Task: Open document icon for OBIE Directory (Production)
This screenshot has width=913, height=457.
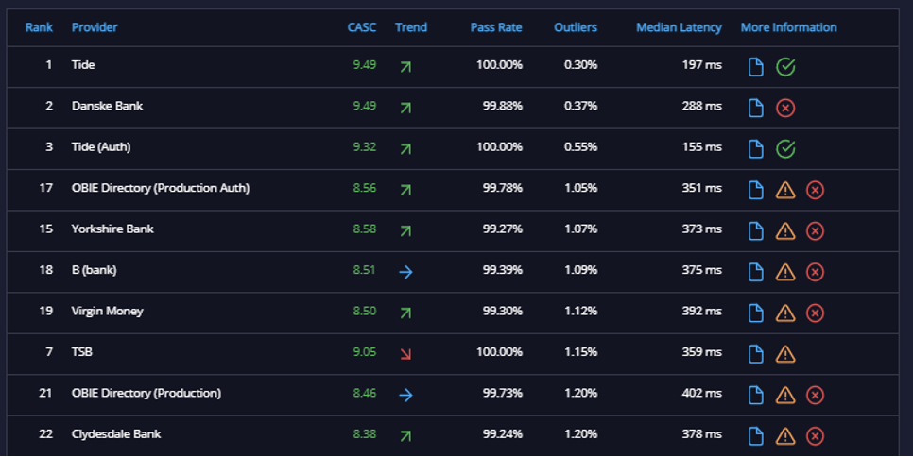Action: 755,395
